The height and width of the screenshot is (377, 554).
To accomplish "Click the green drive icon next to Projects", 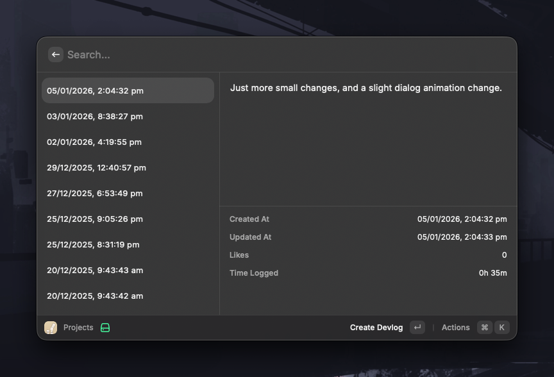I will 105,328.
